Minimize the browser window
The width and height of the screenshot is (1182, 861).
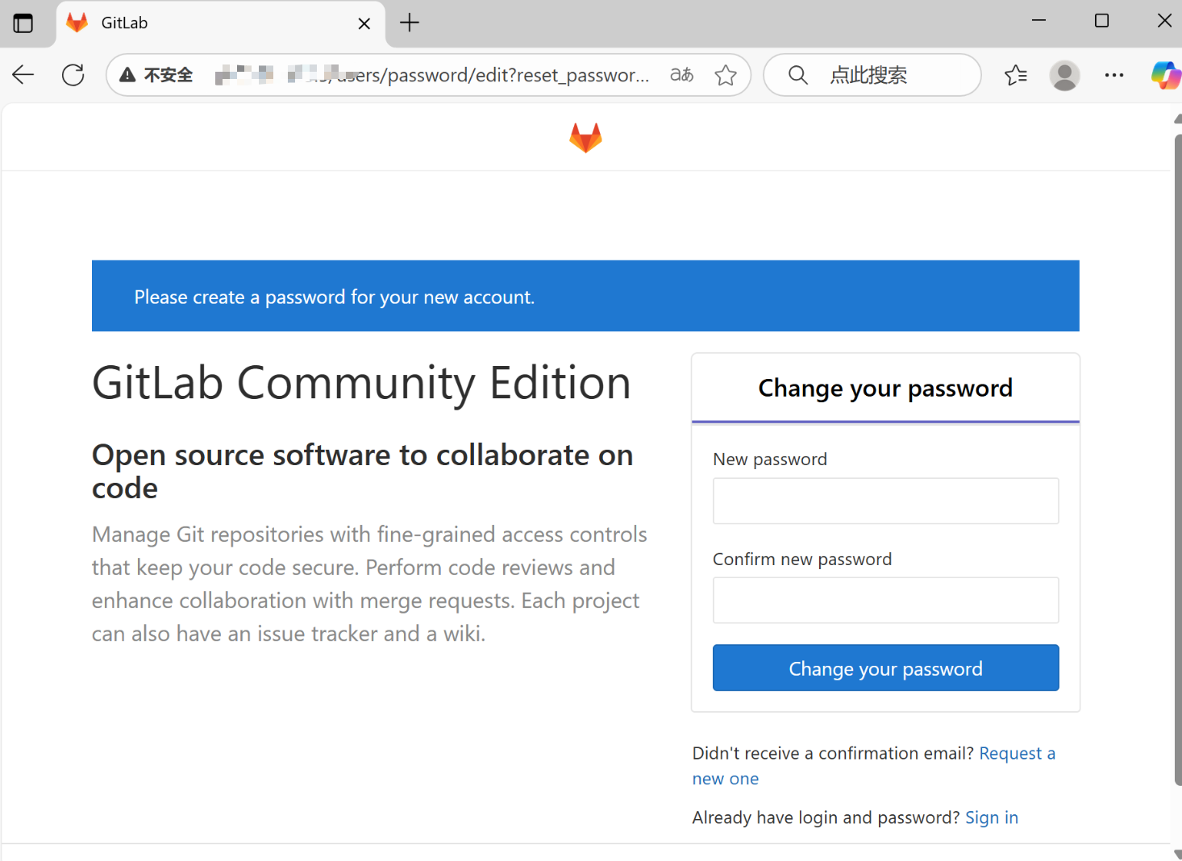coord(1038,21)
